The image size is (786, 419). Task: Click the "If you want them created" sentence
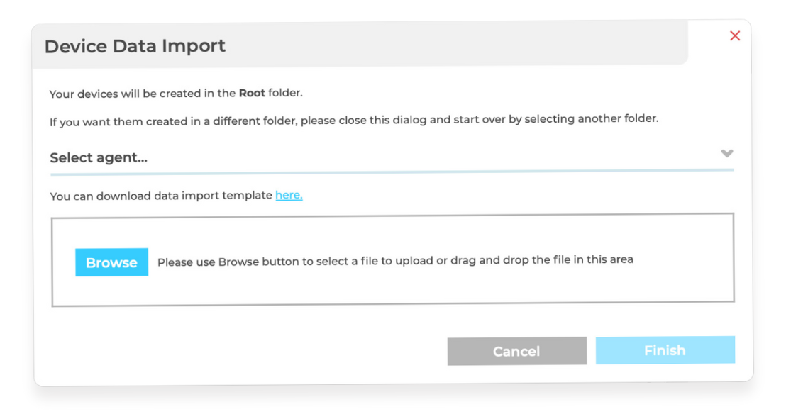click(354, 121)
